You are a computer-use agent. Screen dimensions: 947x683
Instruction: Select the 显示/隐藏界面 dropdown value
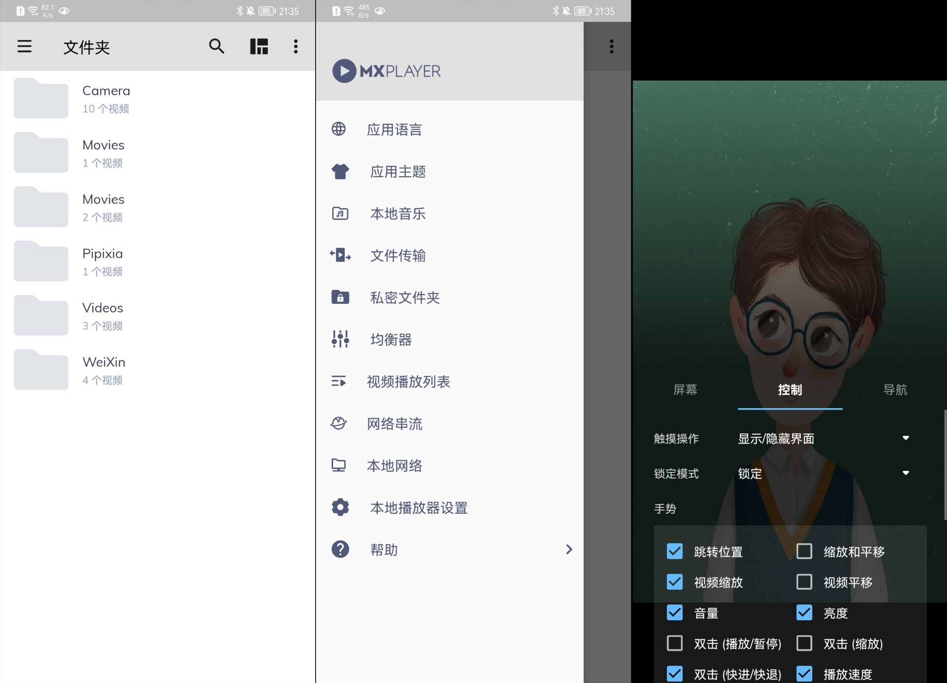coord(776,439)
